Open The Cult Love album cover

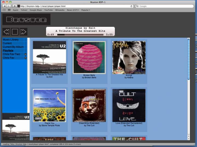click(x=129, y=105)
